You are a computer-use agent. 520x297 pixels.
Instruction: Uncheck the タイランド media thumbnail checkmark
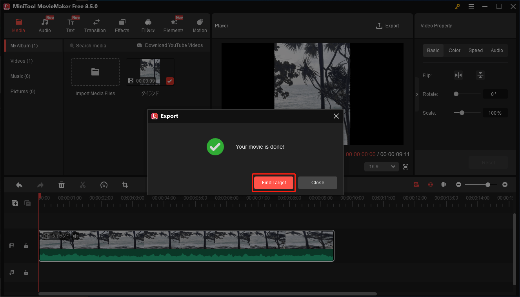point(169,81)
